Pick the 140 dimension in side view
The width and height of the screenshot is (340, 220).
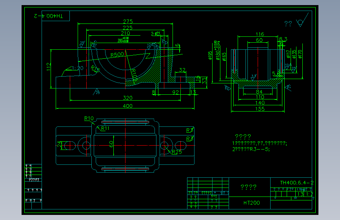click(x=260, y=103)
